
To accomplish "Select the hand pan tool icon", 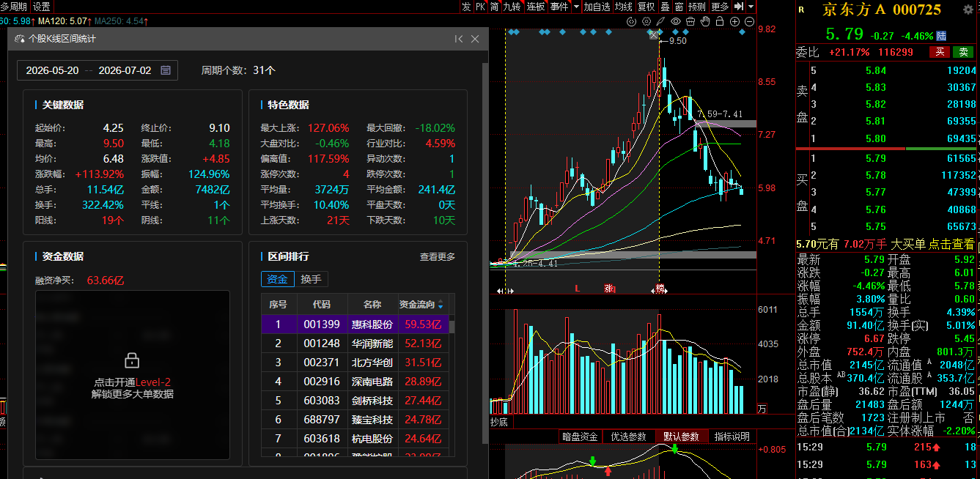I will coord(705,21).
